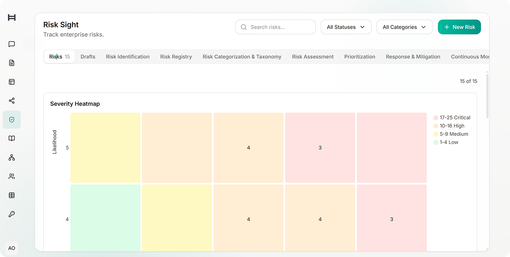Viewport: 510px width, 257px height.
Task: Create a risk with New Risk button
Action: 459,27
